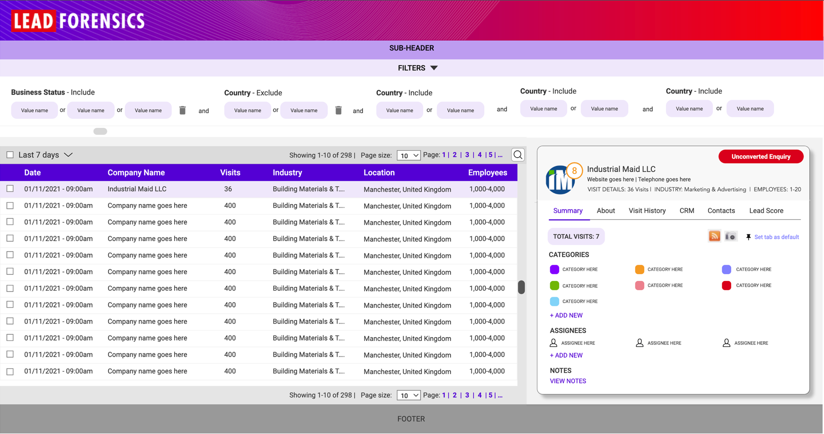Open the search magnifier icon above the table
The height and width of the screenshot is (434, 824).
(x=518, y=155)
